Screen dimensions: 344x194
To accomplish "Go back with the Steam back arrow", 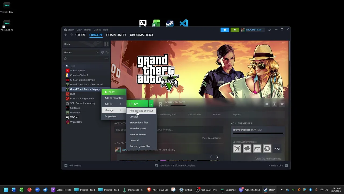I will click(x=66, y=35).
